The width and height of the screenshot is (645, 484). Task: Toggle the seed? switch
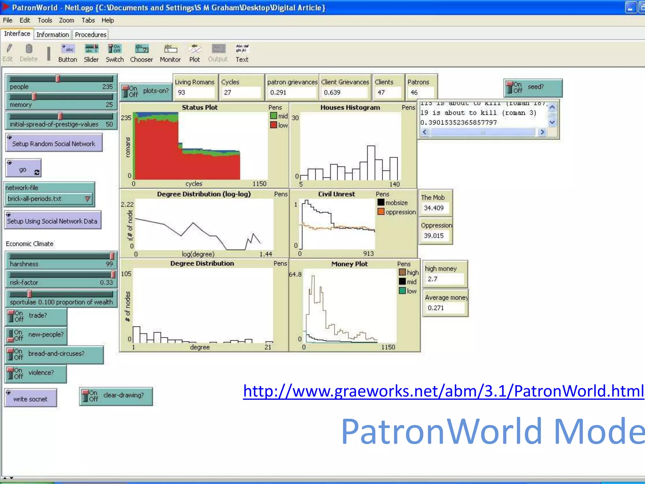pyautogui.click(x=533, y=88)
